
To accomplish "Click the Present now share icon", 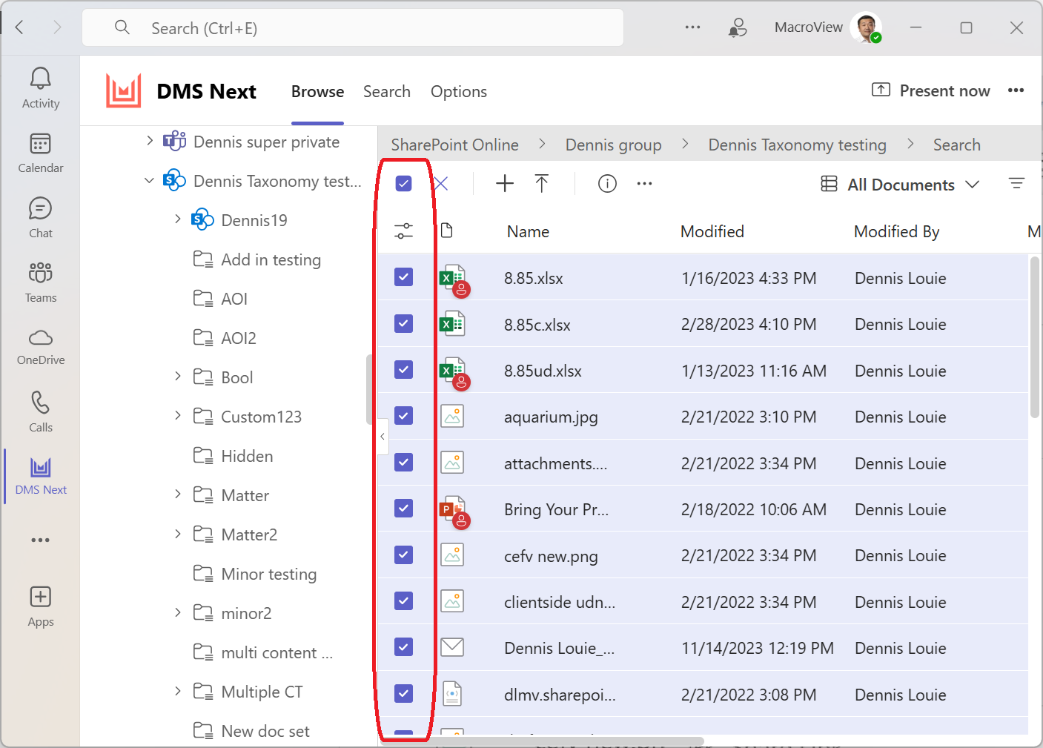I will pyautogui.click(x=881, y=90).
